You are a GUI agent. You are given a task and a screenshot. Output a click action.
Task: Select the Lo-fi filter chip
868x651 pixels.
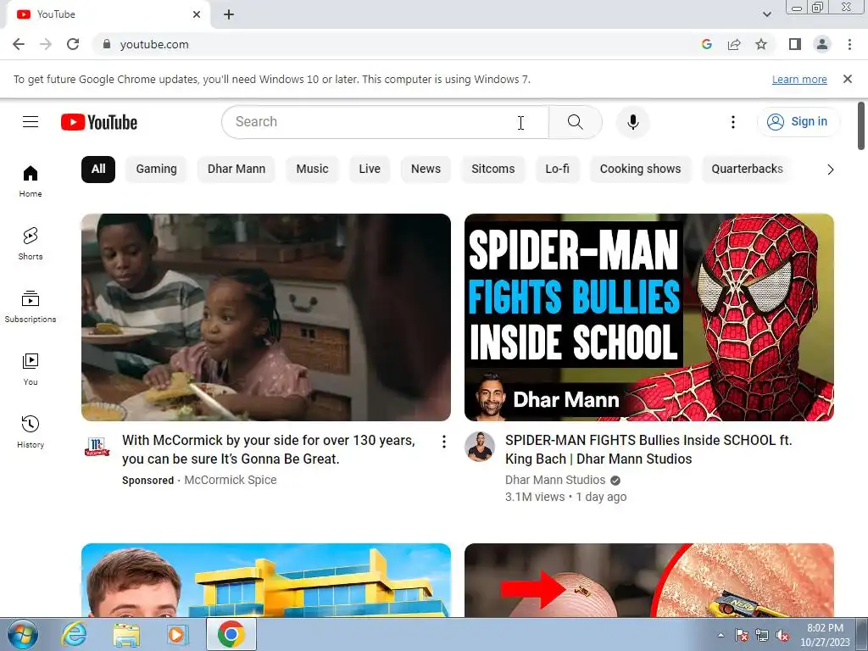(557, 169)
